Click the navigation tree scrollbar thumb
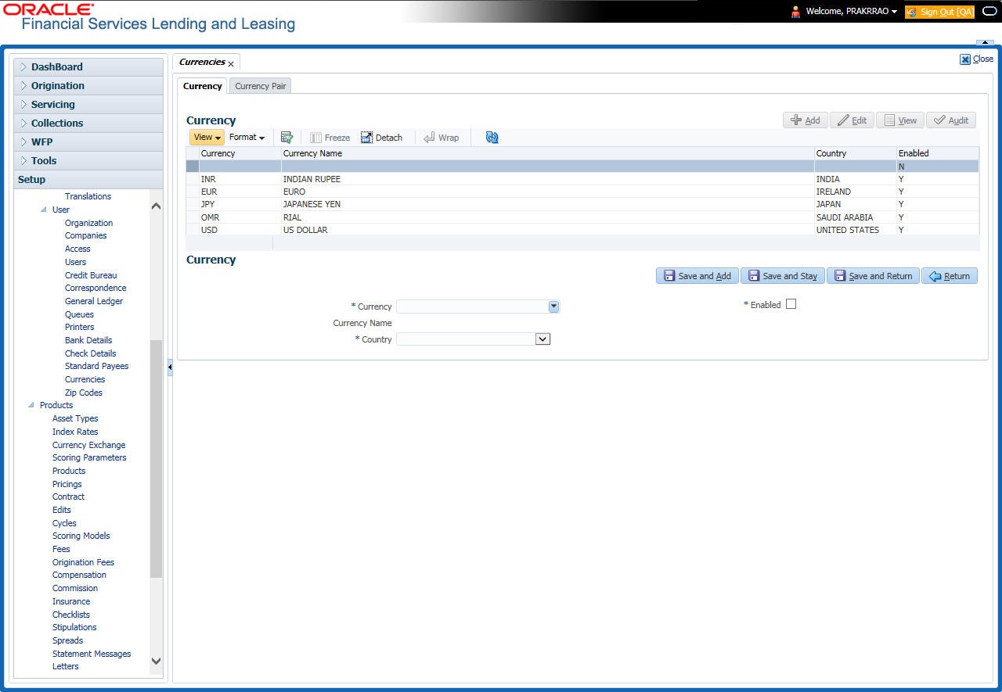The height and width of the screenshot is (692, 1002). point(156,459)
